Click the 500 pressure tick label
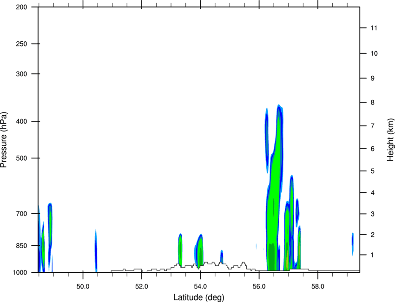 coord(22,158)
